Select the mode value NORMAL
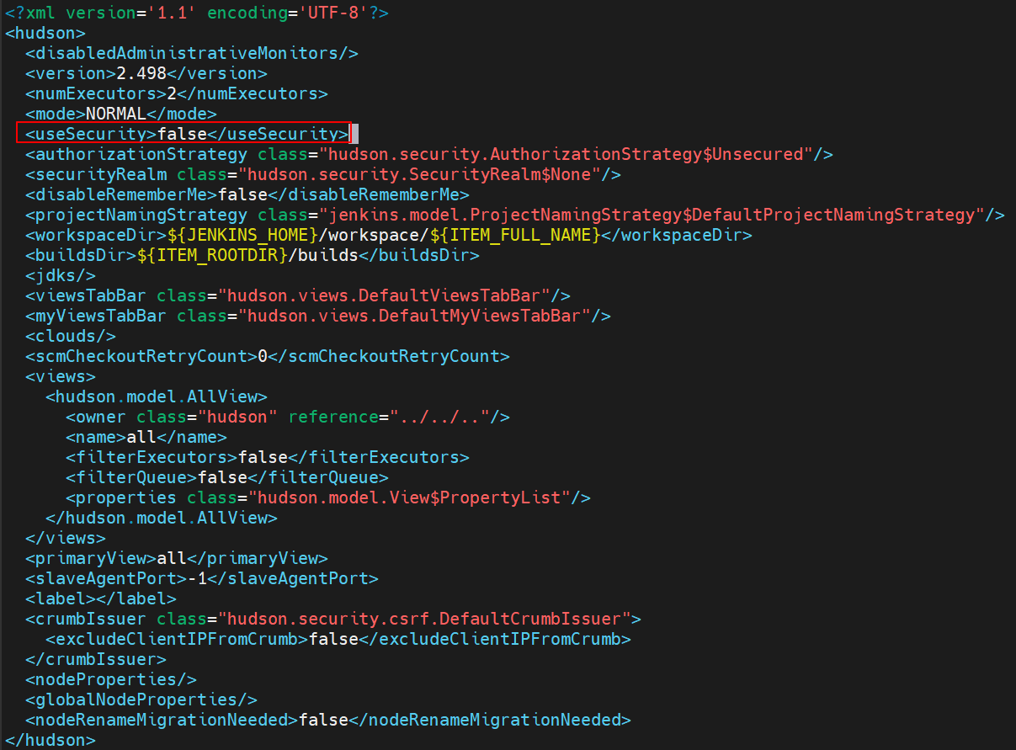The height and width of the screenshot is (750, 1016). pos(116,114)
